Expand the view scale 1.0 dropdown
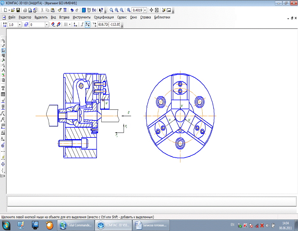Image resolution: width=298 pixels, height=231 pixels. tap(20, 25)
